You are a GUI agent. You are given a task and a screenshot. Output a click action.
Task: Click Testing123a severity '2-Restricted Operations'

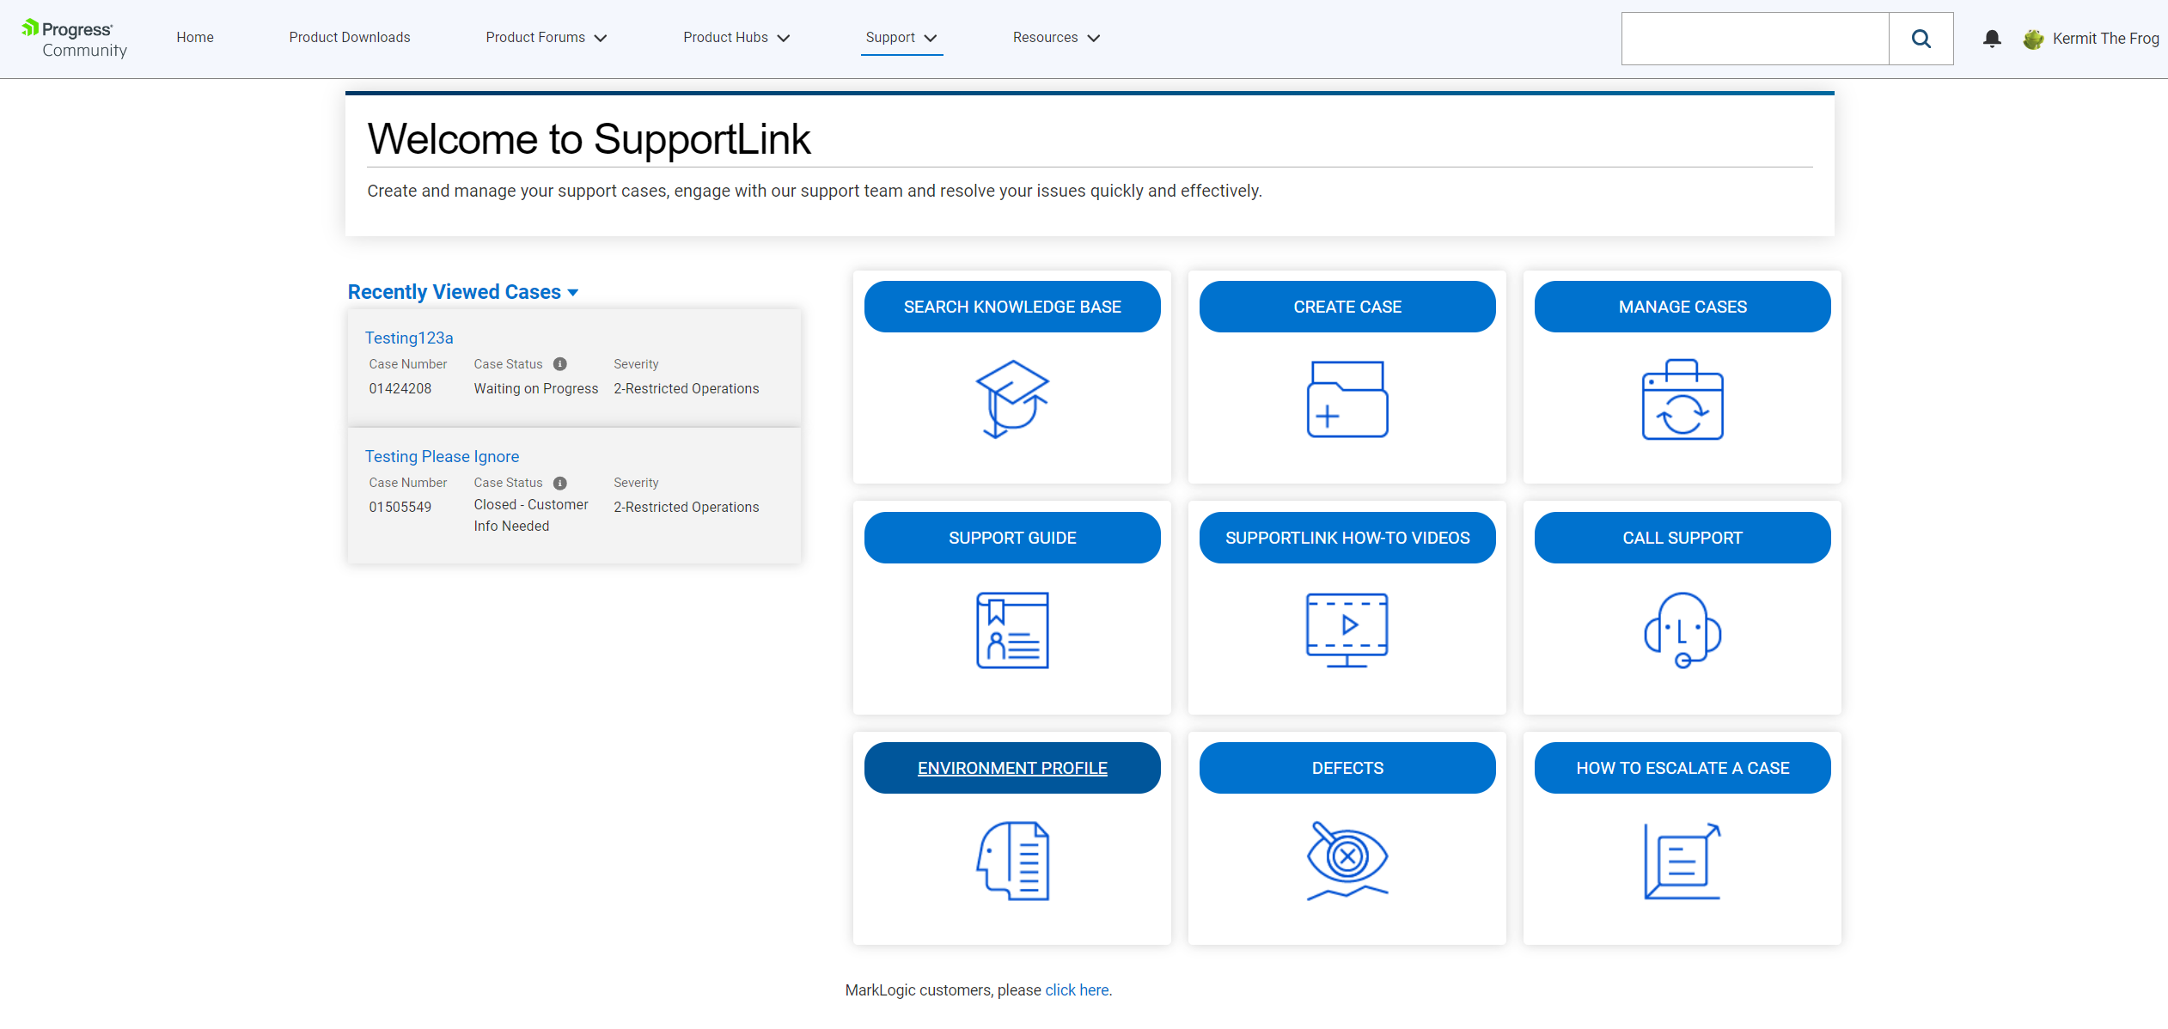pos(687,388)
